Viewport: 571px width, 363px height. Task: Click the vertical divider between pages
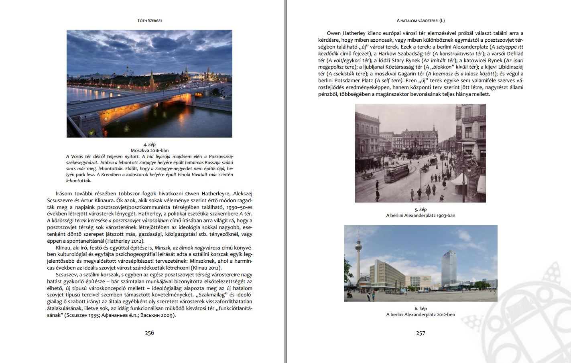pos(285,181)
